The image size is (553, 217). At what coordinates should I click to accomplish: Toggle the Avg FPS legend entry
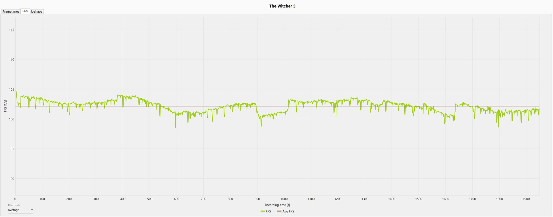coord(285,212)
